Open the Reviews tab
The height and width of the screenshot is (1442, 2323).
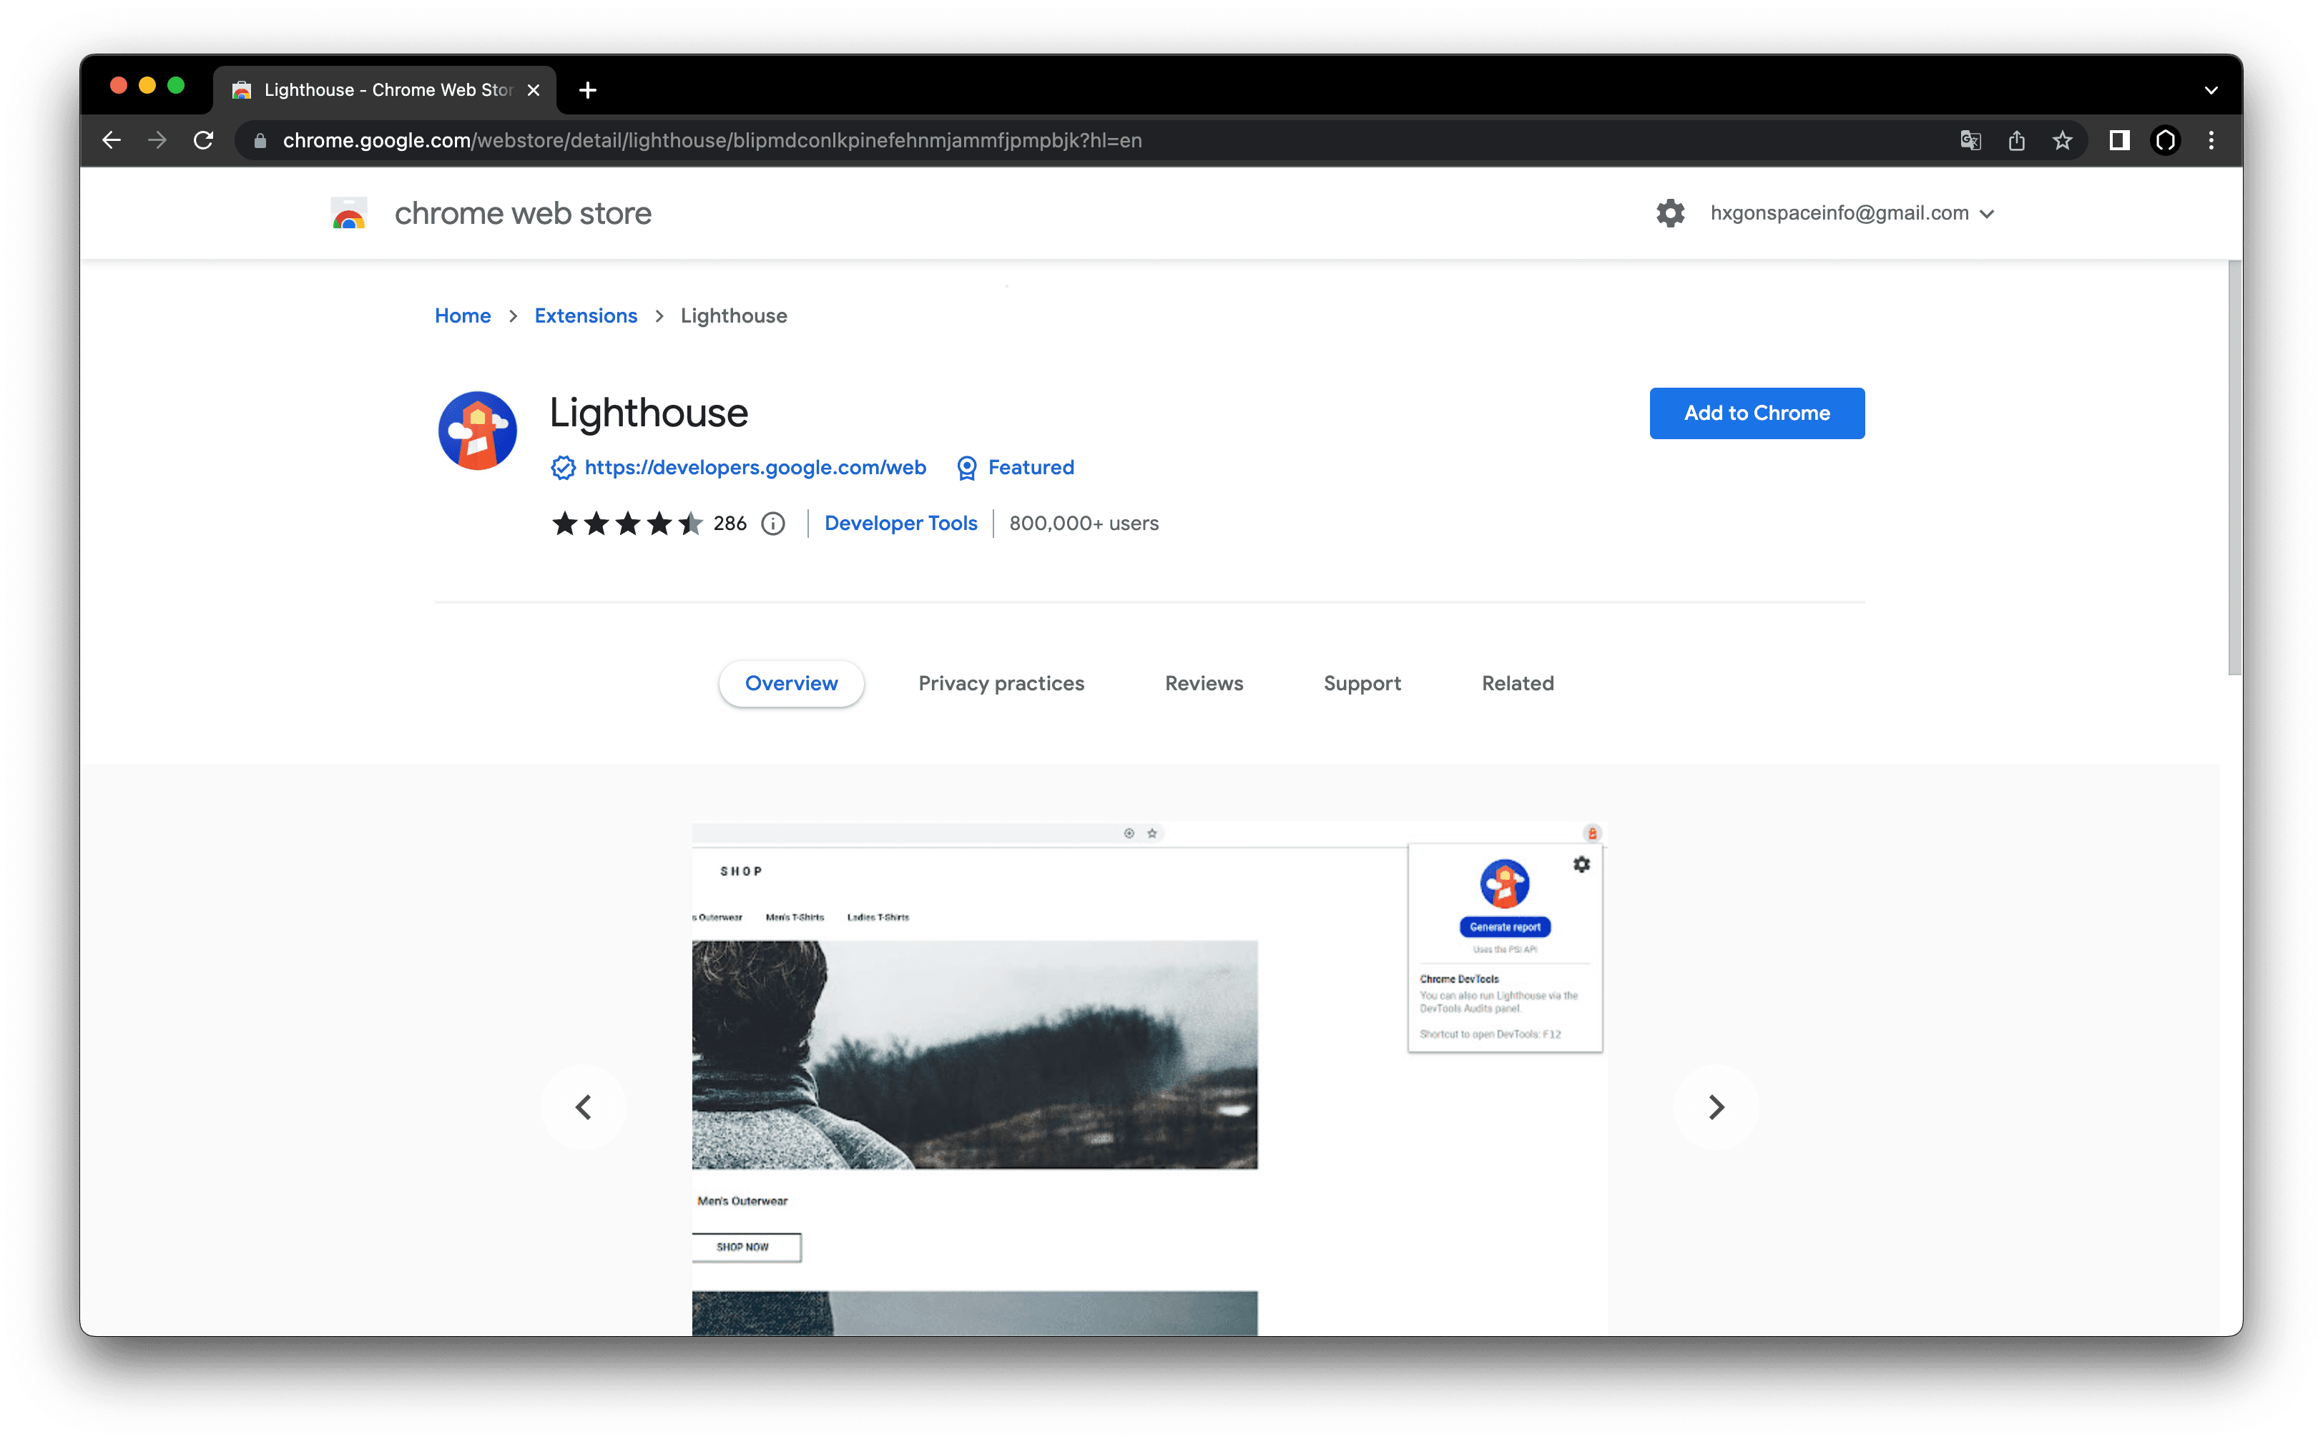(1204, 683)
